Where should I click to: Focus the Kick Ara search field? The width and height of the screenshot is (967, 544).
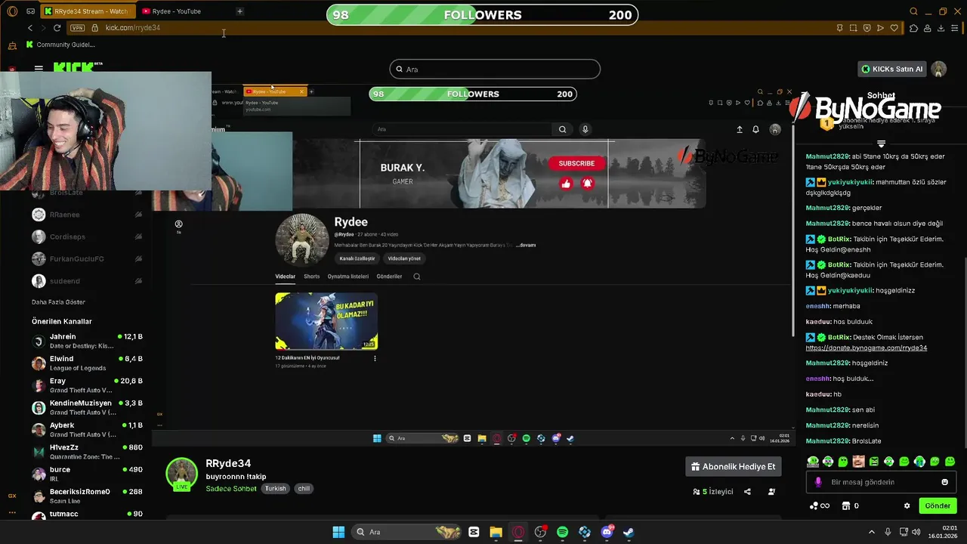tap(495, 69)
